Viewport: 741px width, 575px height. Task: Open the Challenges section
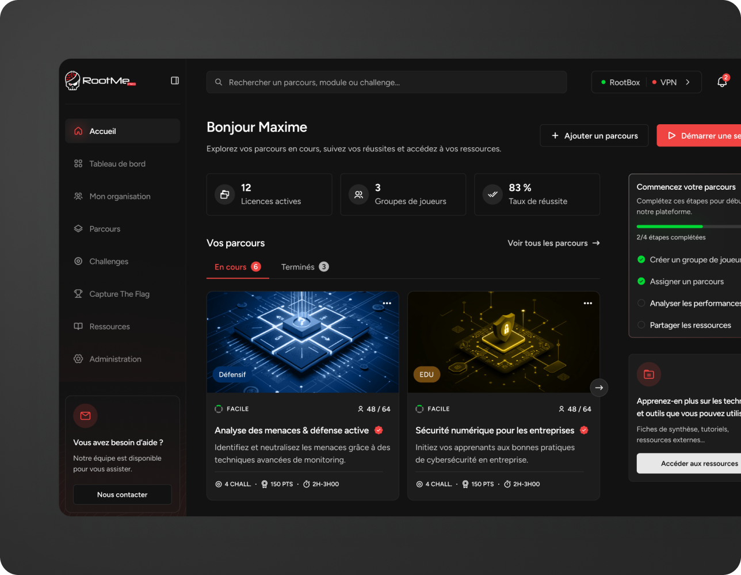tap(109, 261)
